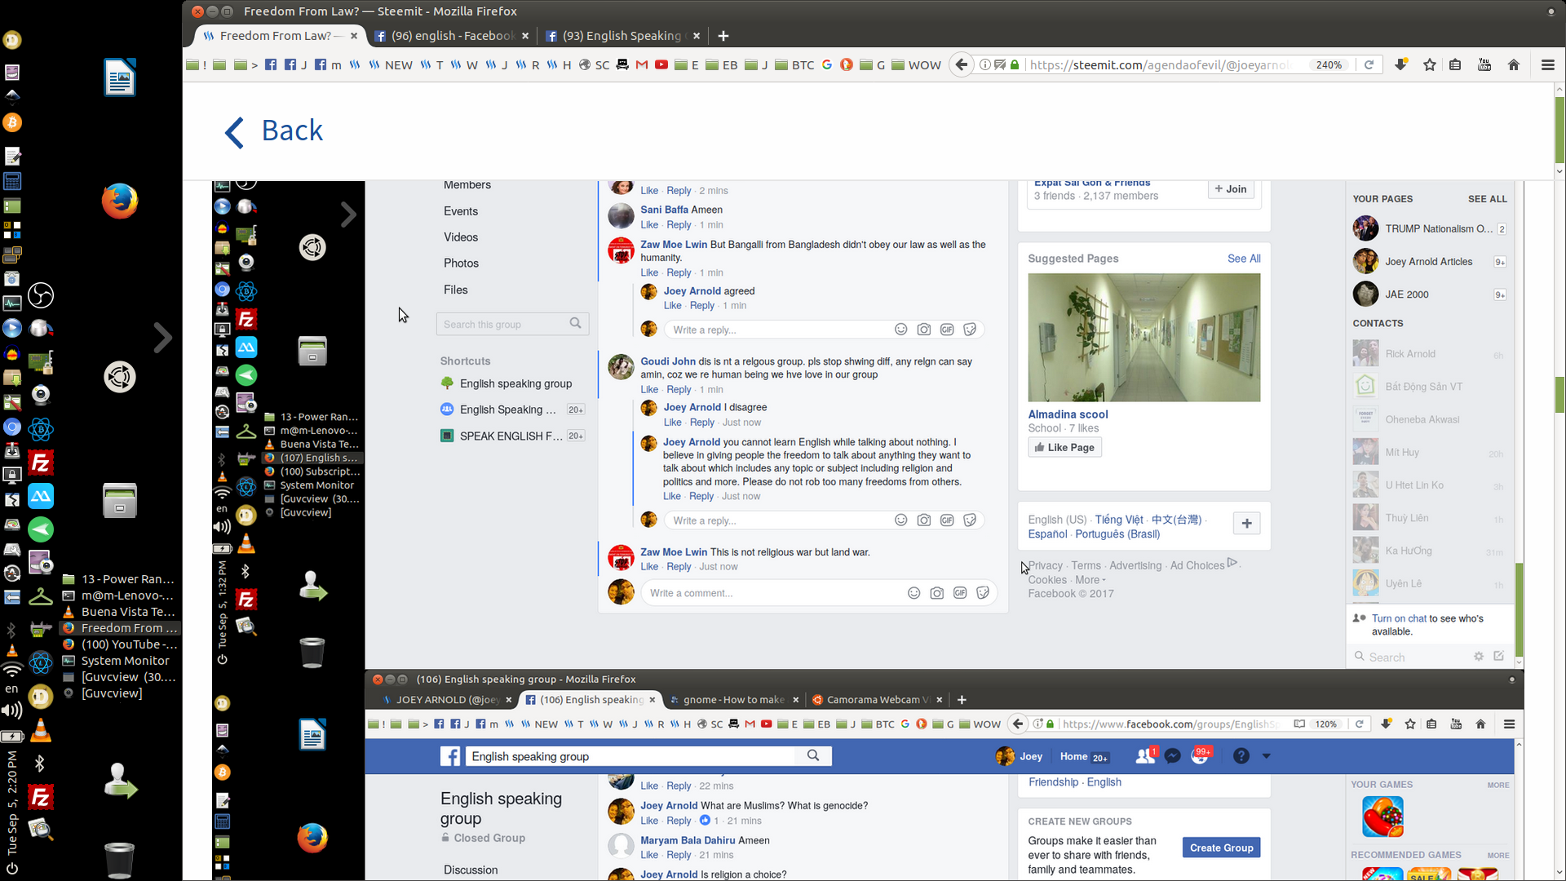Expand the 'WOW' bookmarks folder
This screenshot has width=1566, height=881.
point(917,65)
